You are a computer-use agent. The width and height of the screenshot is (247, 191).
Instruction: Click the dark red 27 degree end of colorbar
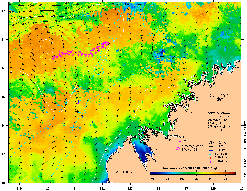tap(234, 173)
